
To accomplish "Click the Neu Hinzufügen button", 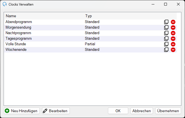I will [x=22, y=111].
